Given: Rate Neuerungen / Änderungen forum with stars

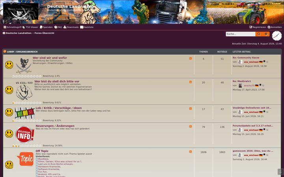Looking at the screenshot, I should 27,146.
